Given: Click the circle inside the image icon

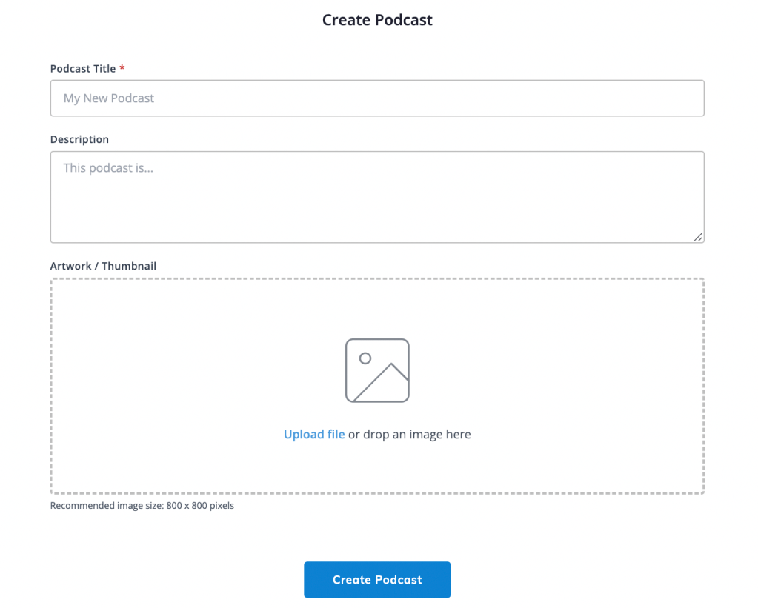Looking at the screenshot, I should click(364, 359).
